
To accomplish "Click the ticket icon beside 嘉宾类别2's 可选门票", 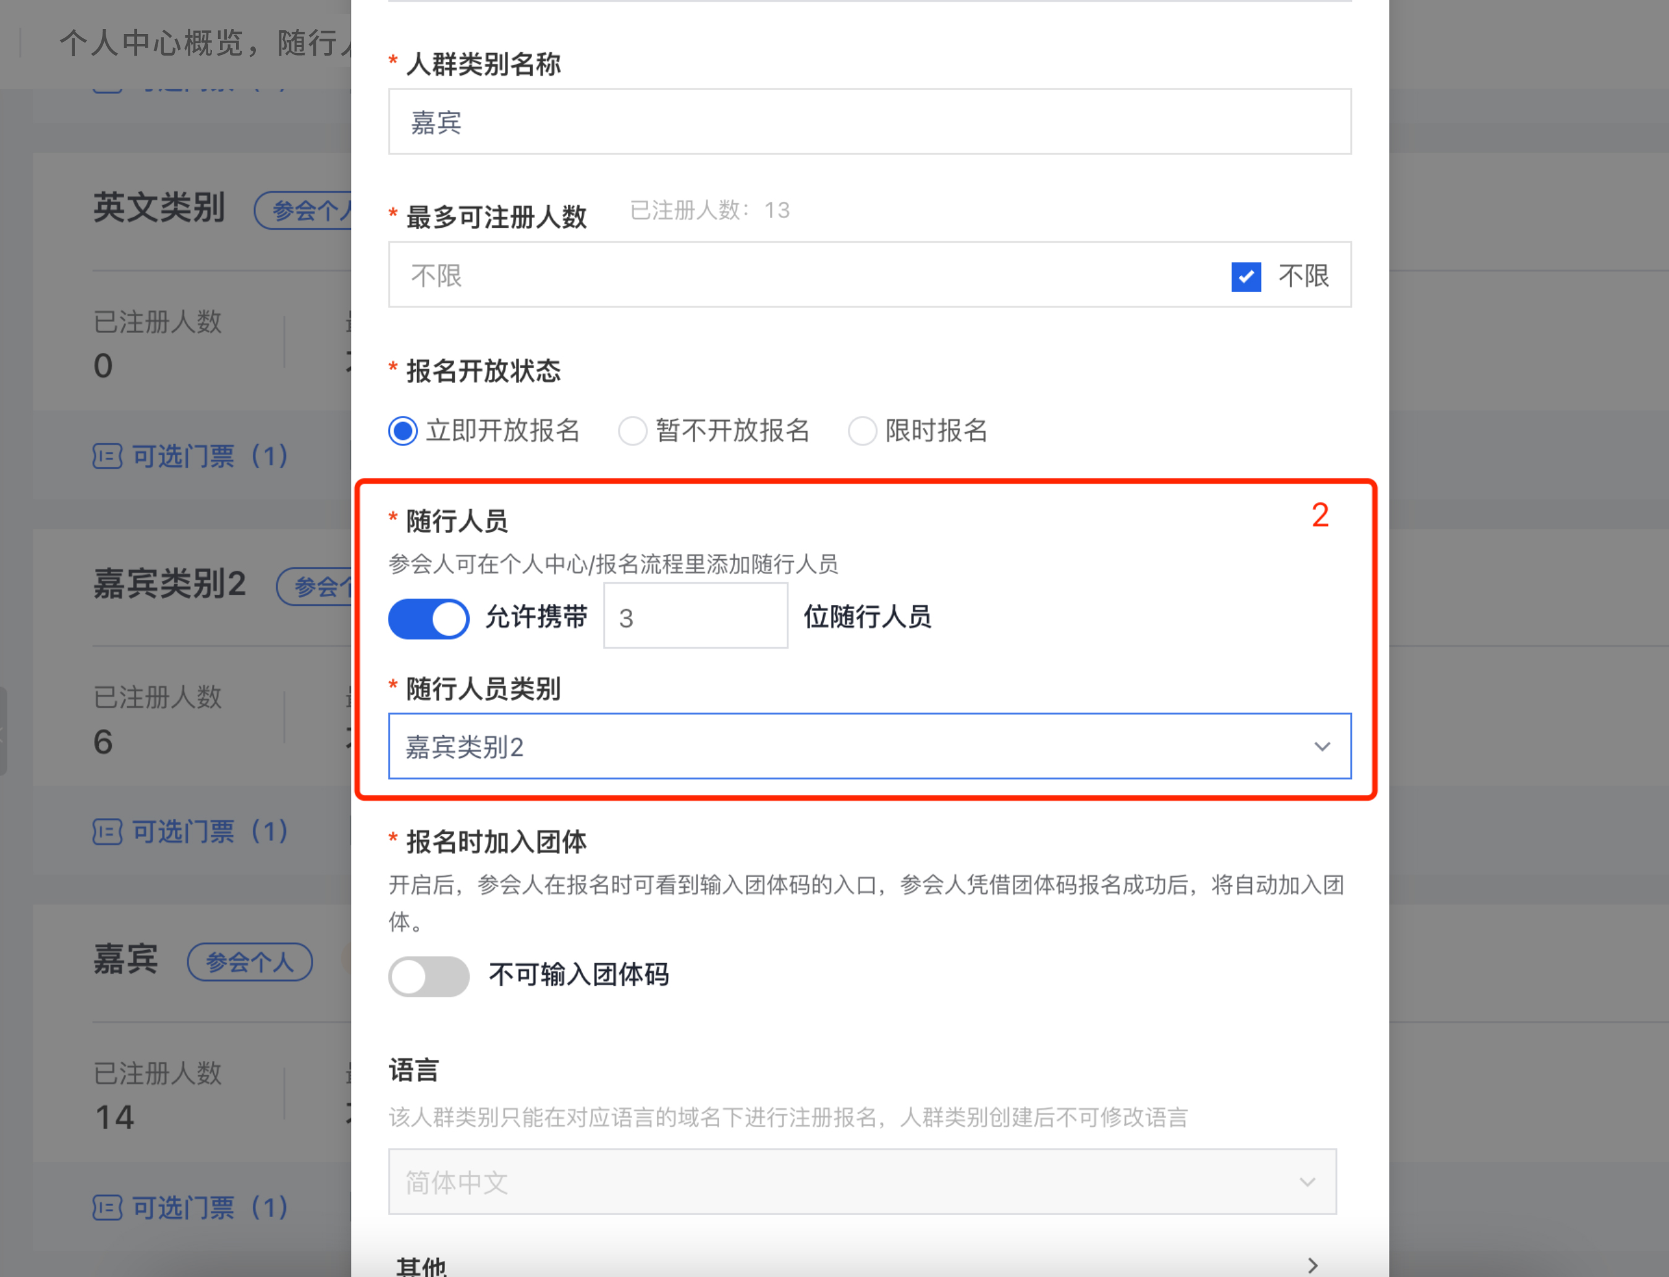I will pyautogui.click(x=109, y=831).
